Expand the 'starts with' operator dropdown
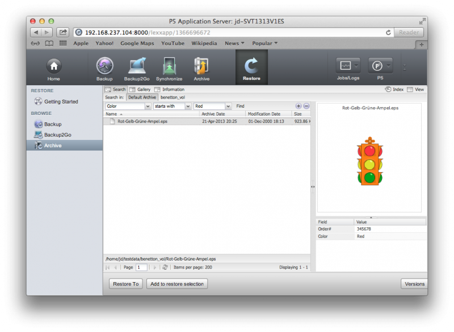Viewport: 454px width, 332px height. [188, 106]
